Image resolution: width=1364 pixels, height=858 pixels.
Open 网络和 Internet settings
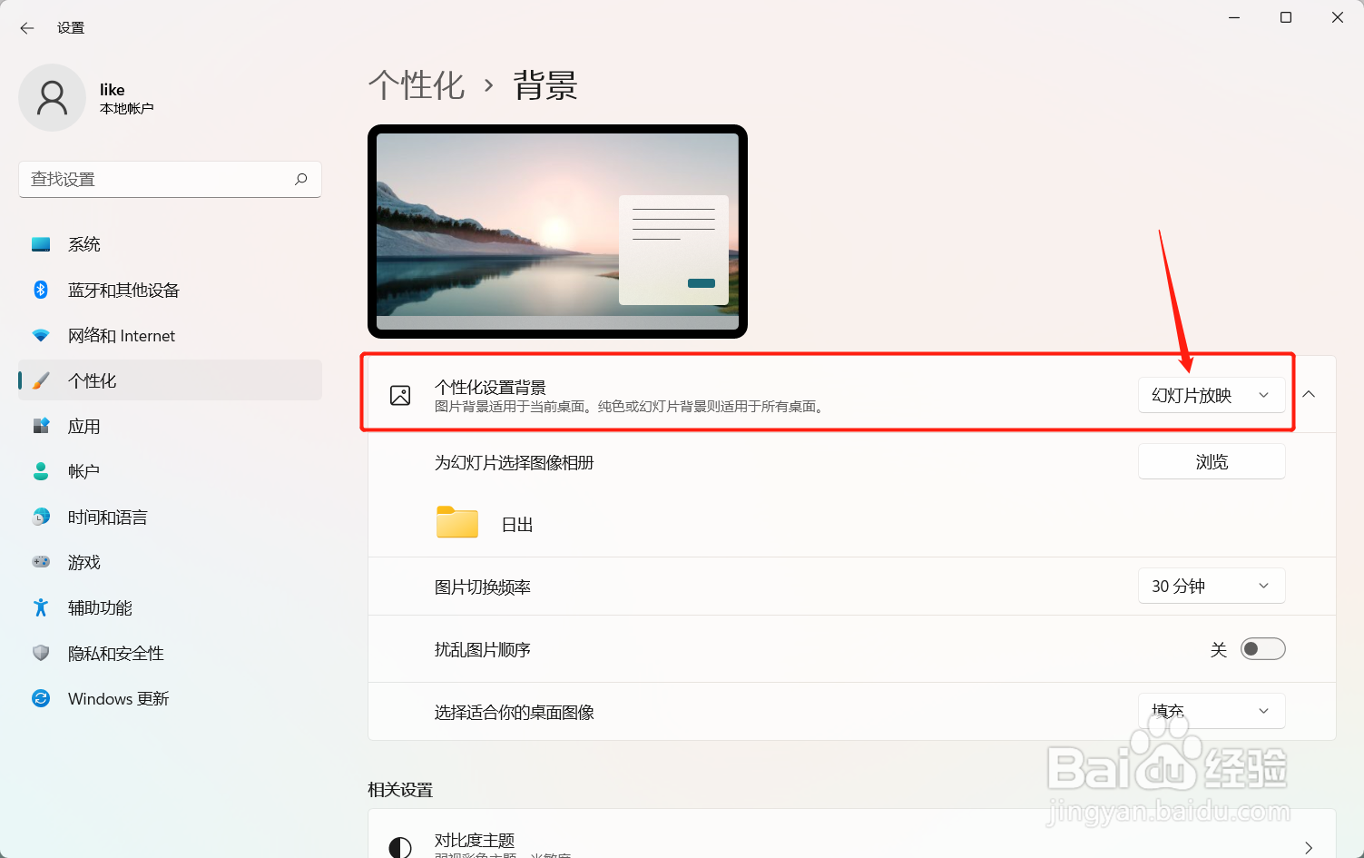[x=170, y=335]
